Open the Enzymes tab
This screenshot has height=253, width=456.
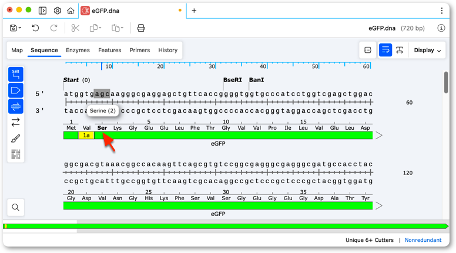[78, 50]
